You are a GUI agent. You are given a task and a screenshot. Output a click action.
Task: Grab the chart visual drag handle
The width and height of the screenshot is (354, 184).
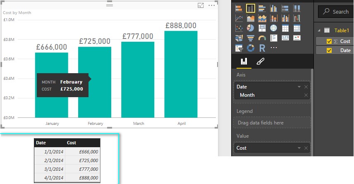tap(110, 5)
